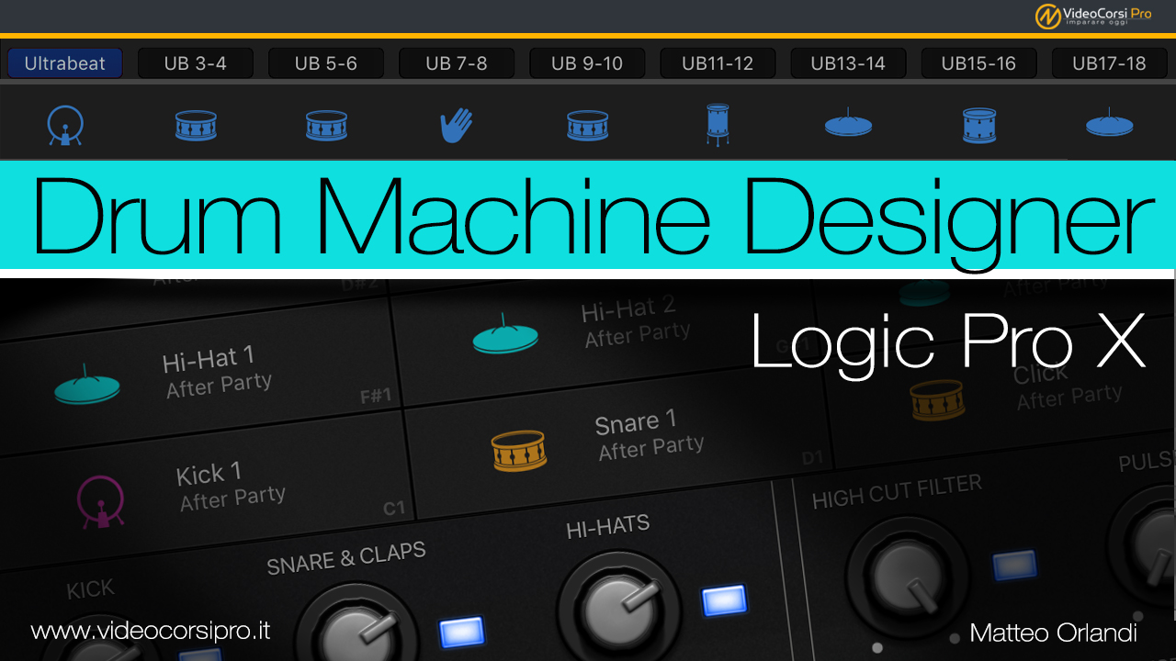The width and height of the screenshot is (1176, 661).
Task: Click the cymbal icon below UB13-14
Action: tap(848, 124)
